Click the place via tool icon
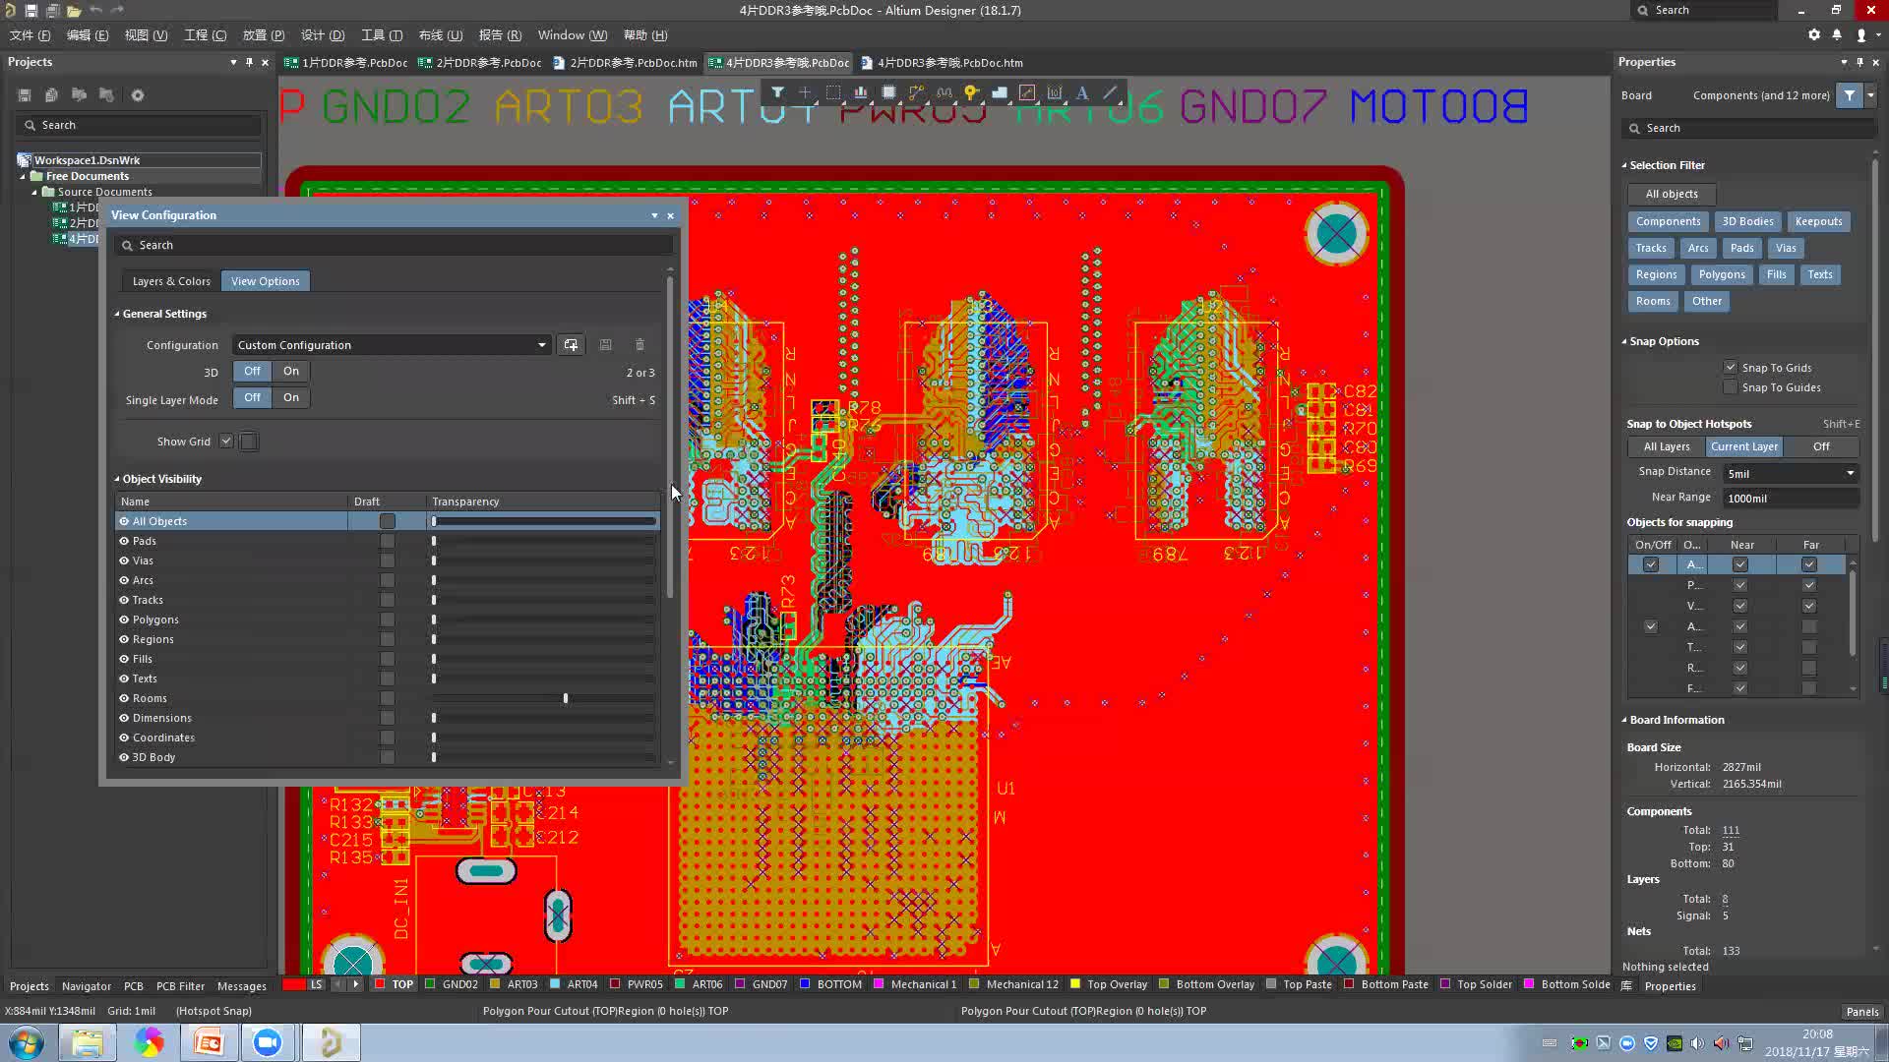 tap(971, 92)
